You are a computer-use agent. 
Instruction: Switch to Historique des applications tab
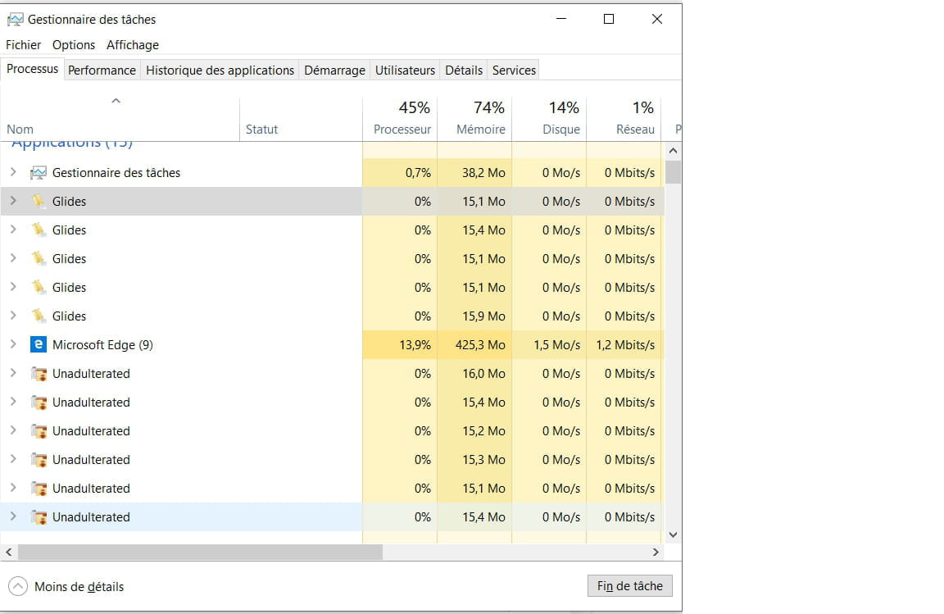pyautogui.click(x=220, y=70)
